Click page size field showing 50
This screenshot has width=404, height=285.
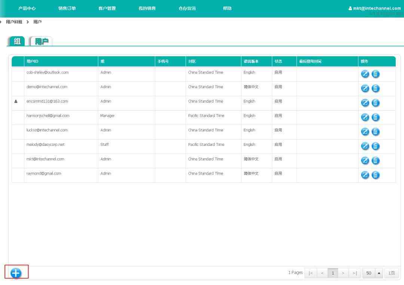click(369, 273)
